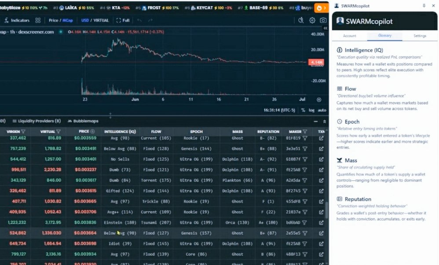Switch to SWARMcopilot Settings tab
439x265 pixels.
pyautogui.click(x=420, y=36)
